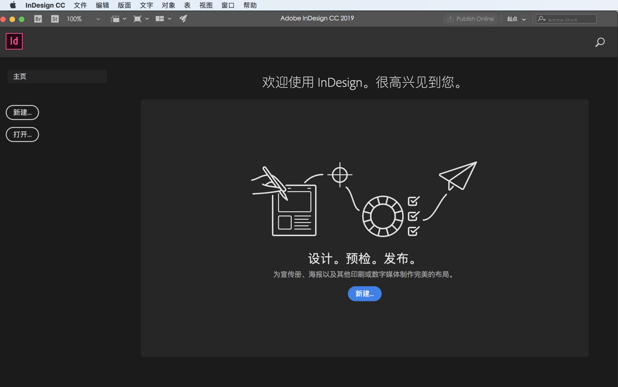
Task: Open the 文字 menu
Action: (146, 5)
